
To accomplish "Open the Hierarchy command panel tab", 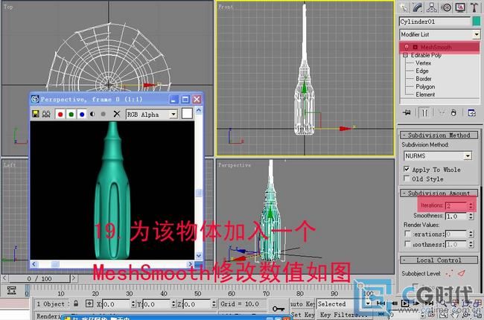I will (432, 7).
